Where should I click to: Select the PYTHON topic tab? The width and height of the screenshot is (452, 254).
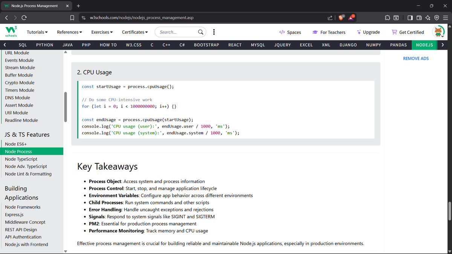44,45
